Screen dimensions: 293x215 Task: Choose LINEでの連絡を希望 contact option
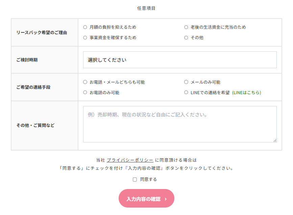186,92
